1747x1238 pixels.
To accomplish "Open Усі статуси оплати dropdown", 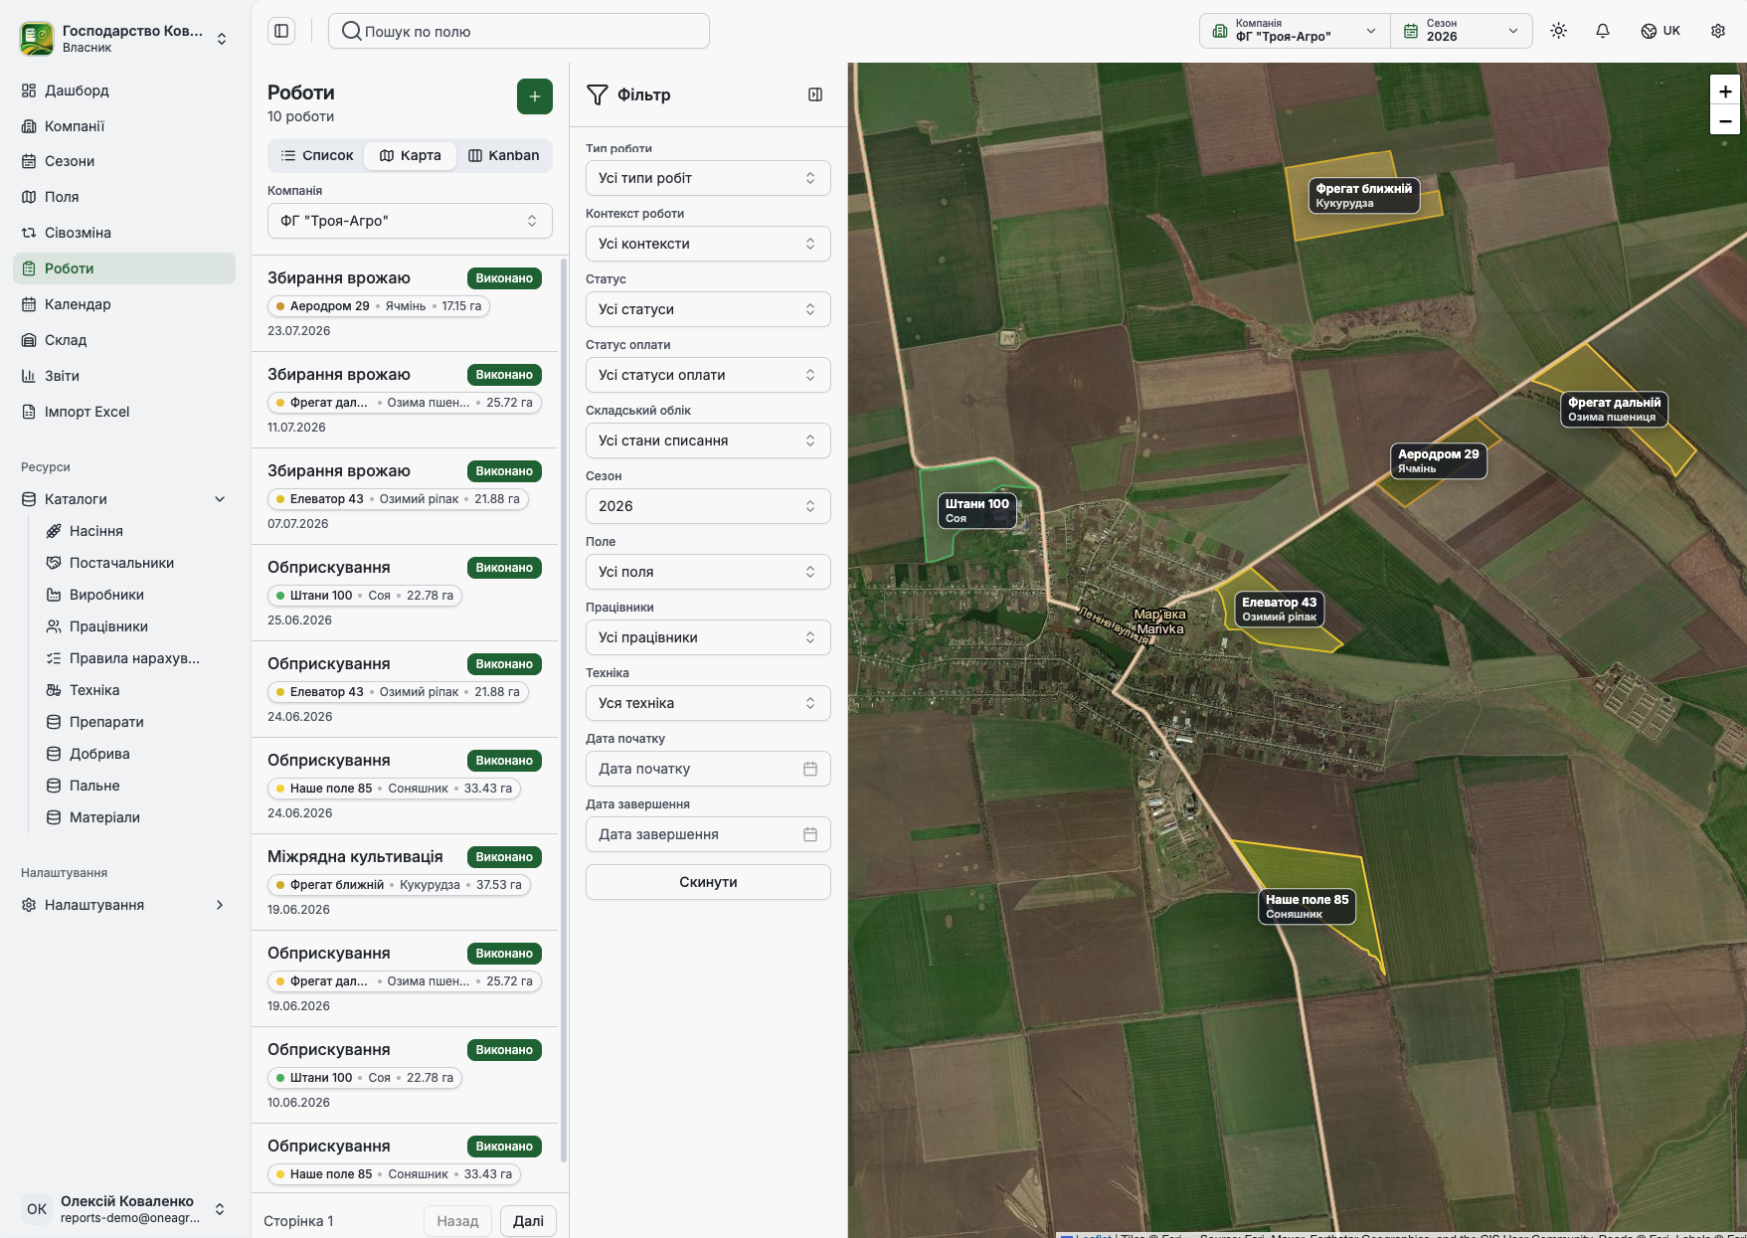I will pyautogui.click(x=708, y=375).
